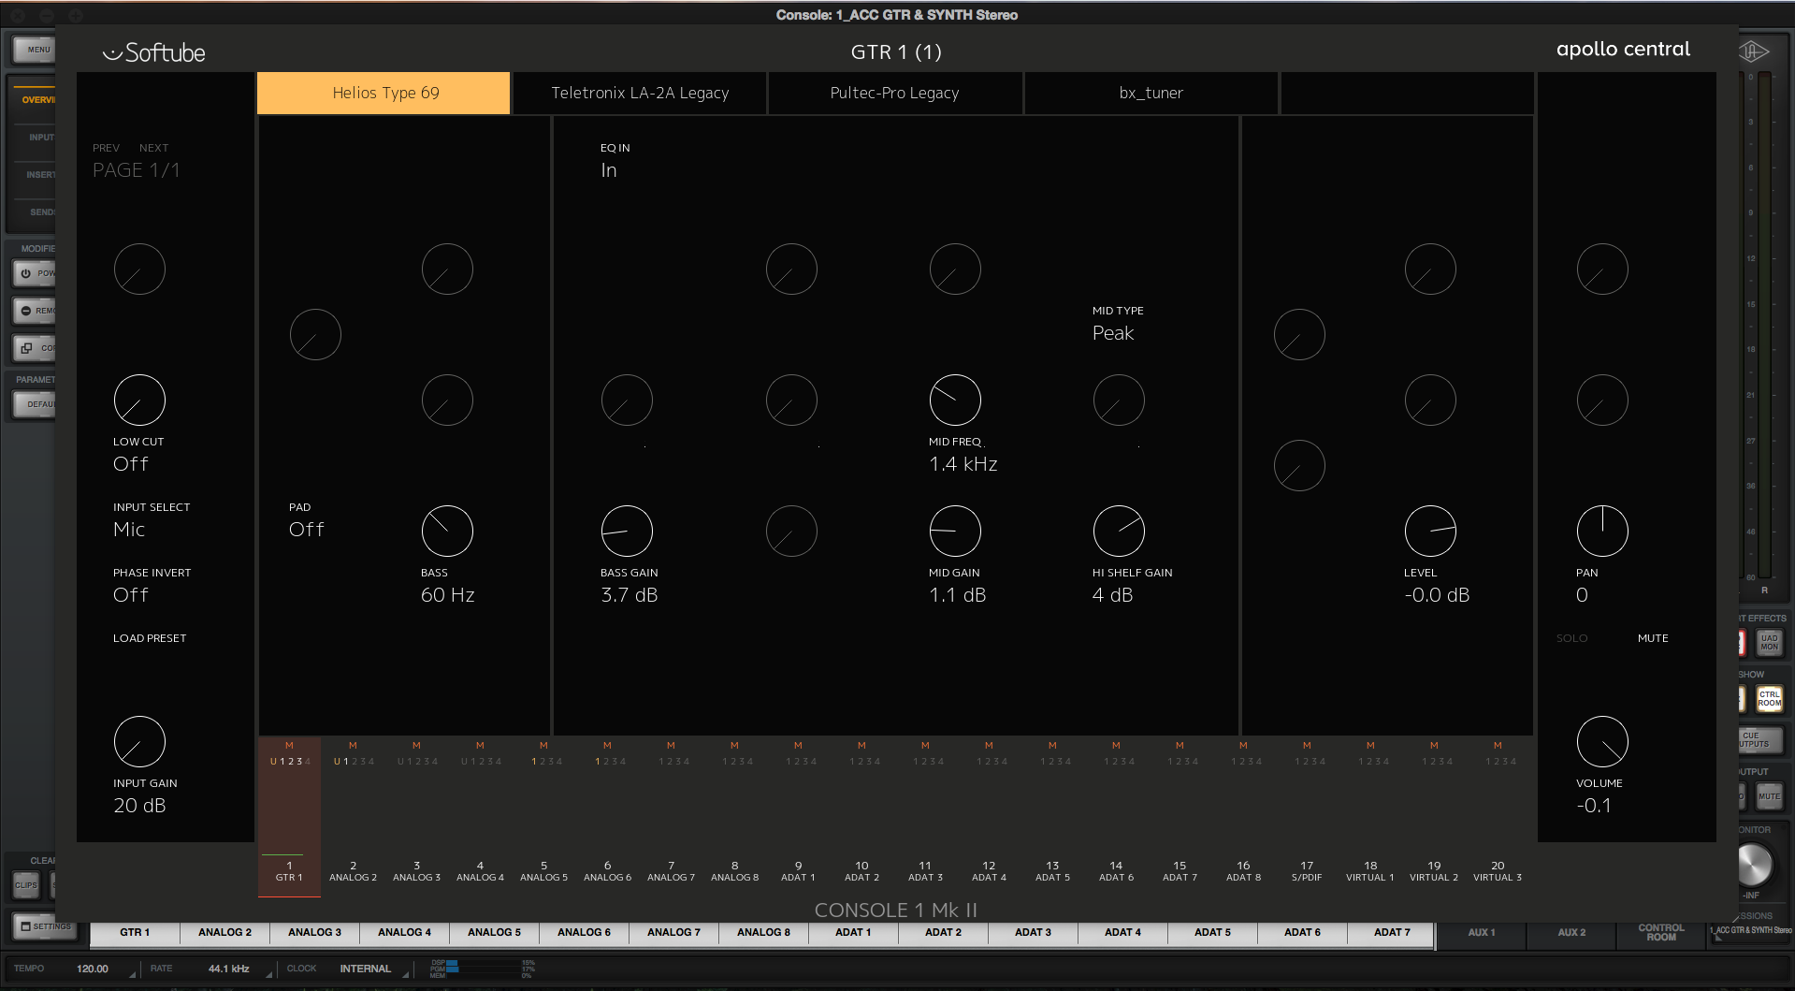The height and width of the screenshot is (991, 1795).
Task: Open the UAD MON panel
Action: click(x=1769, y=643)
